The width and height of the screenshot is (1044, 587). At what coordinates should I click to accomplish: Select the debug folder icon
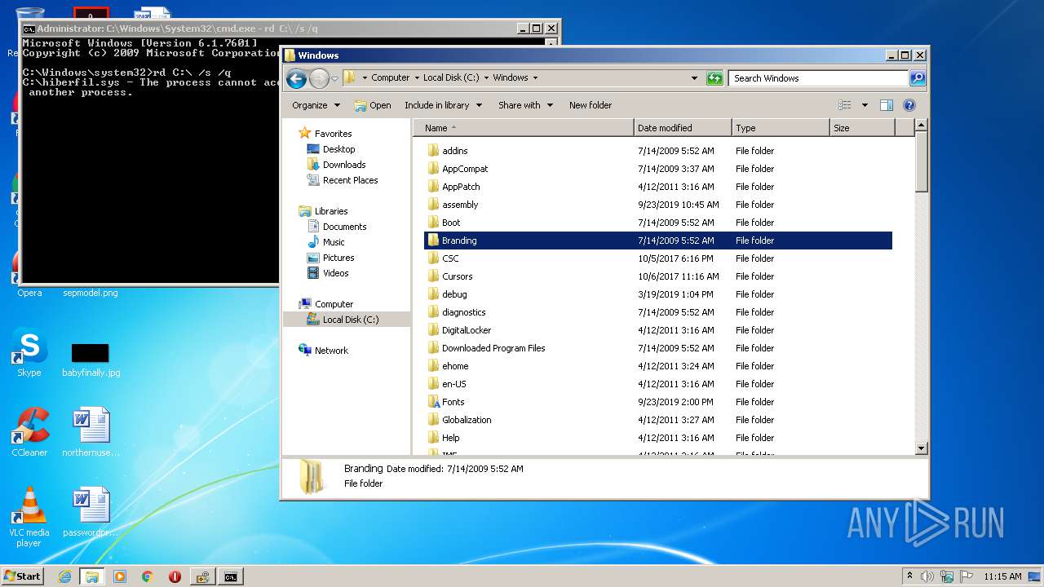point(434,294)
